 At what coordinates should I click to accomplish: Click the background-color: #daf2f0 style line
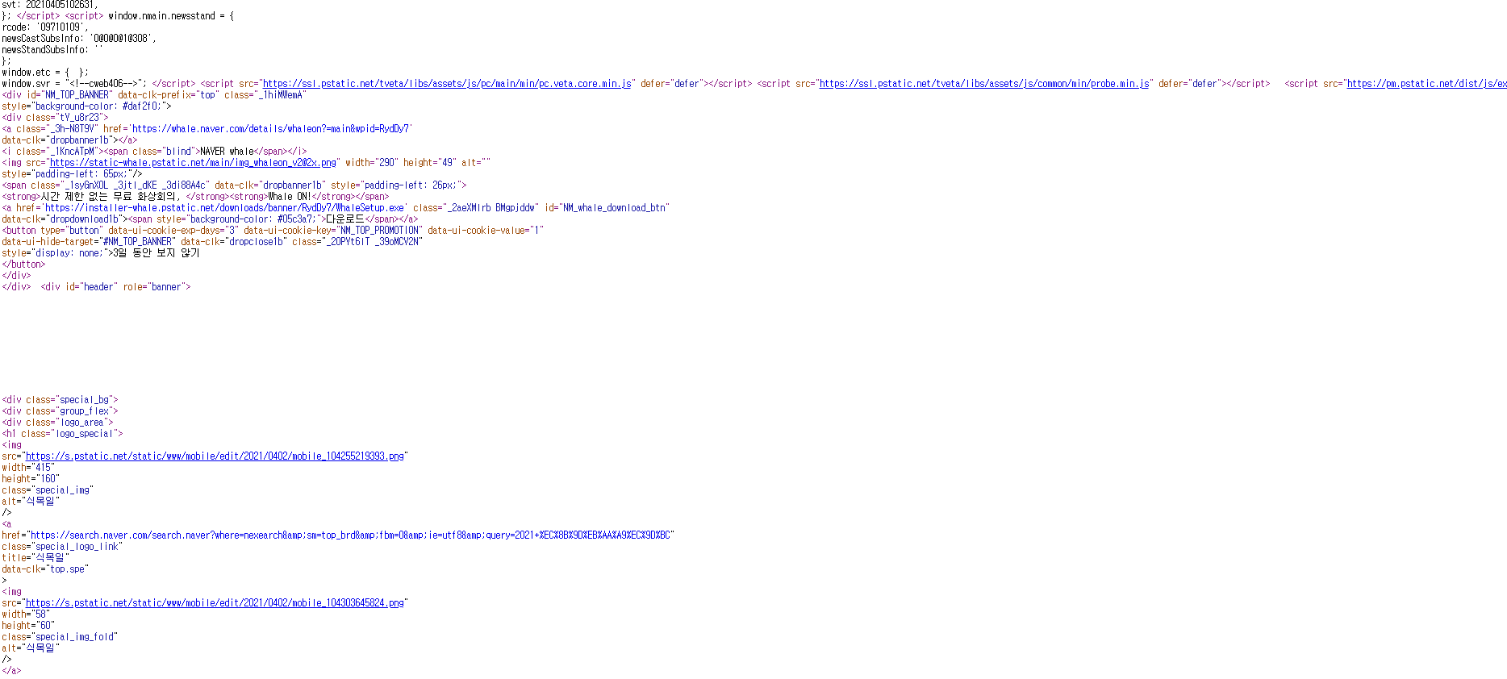click(86, 106)
